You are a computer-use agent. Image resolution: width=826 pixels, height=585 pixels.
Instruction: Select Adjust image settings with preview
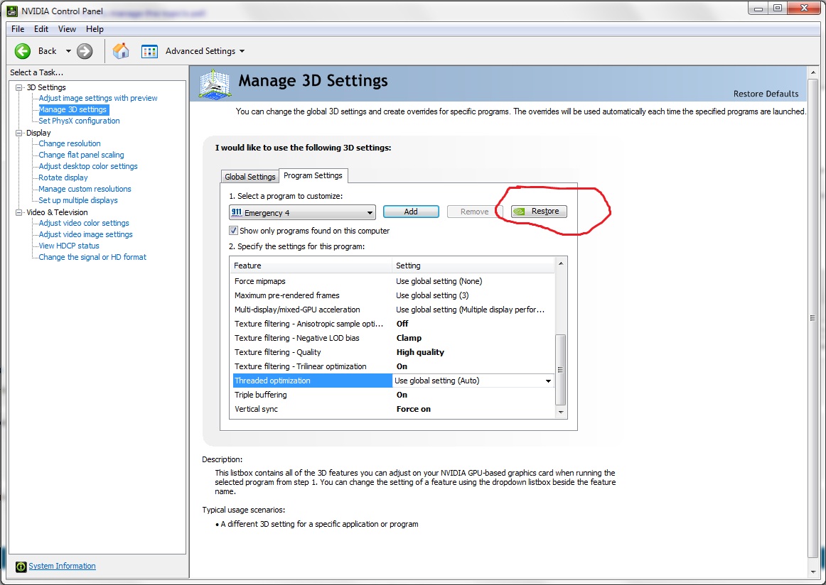(98, 98)
